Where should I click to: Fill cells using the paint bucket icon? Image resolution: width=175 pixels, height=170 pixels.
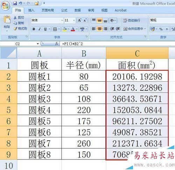coord(64,29)
